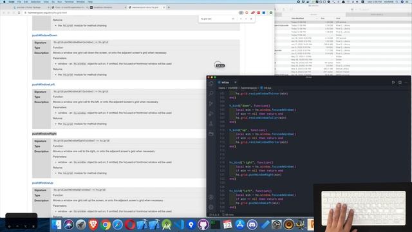The height and width of the screenshot is (232, 412).
Task: Open the VS Code editor more actions menu
Action: [x=406, y=82]
